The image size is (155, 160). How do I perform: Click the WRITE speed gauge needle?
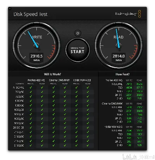[33, 40]
